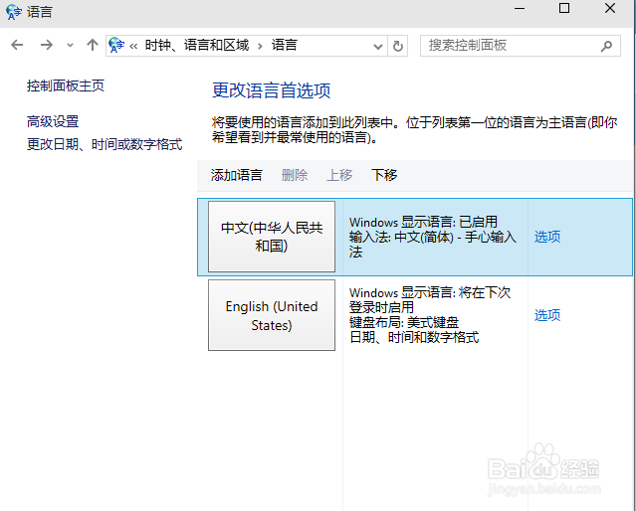Open 选项 for English (United States)

[x=547, y=315]
